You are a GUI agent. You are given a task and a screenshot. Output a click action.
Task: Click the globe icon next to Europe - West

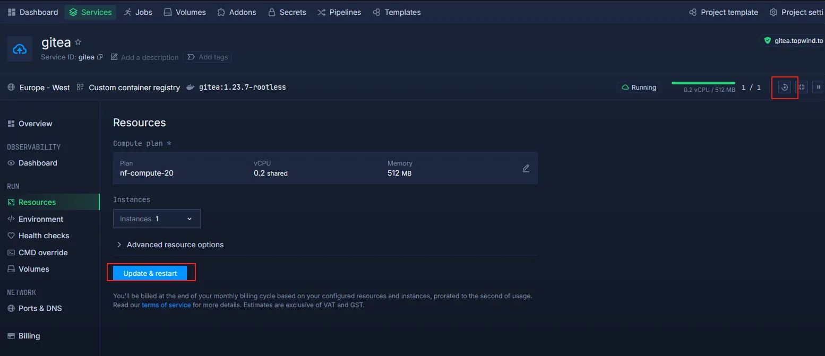click(x=11, y=87)
